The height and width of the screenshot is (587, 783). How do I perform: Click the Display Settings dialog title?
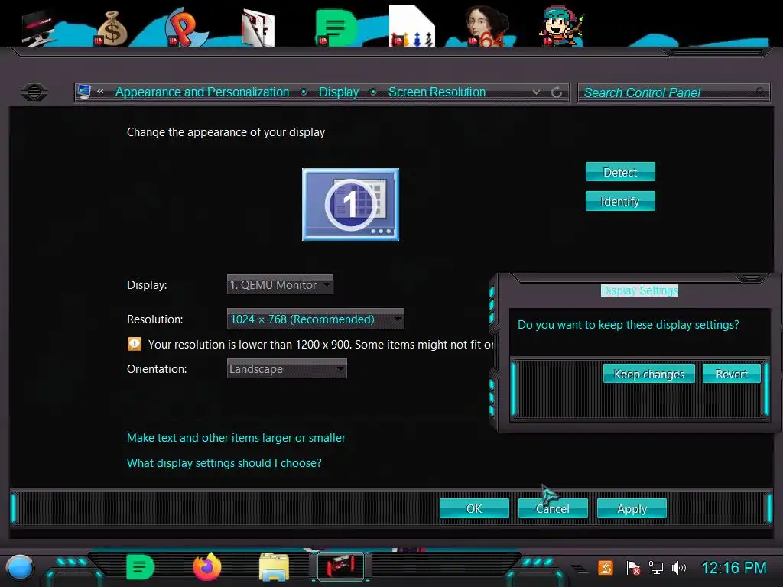point(640,290)
